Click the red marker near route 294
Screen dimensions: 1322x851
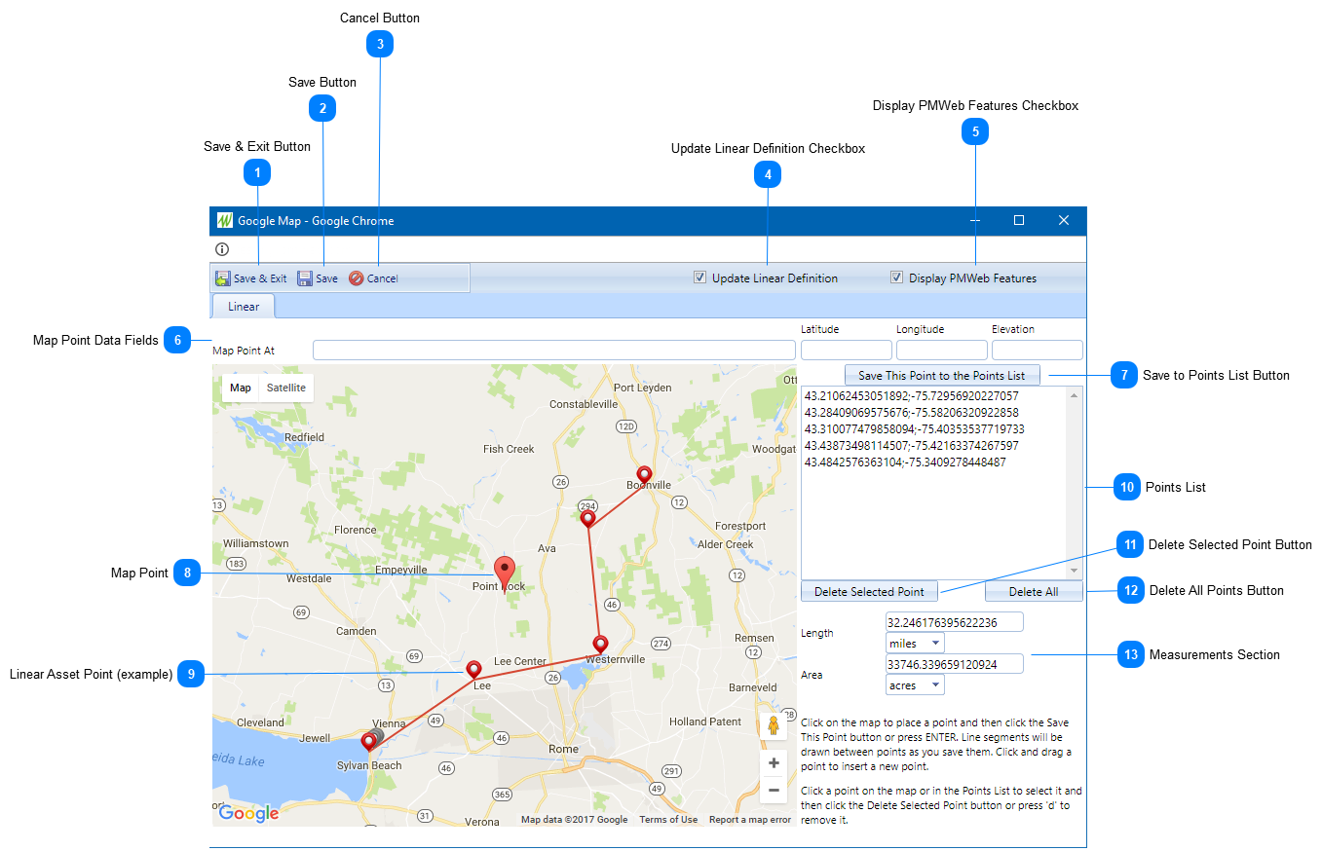pyautogui.click(x=587, y=519)
